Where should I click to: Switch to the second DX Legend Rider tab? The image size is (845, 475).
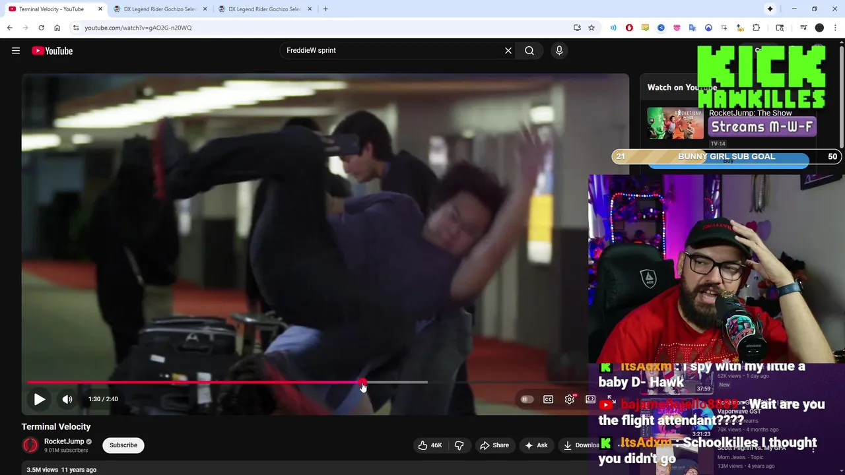tap(160, 9)
